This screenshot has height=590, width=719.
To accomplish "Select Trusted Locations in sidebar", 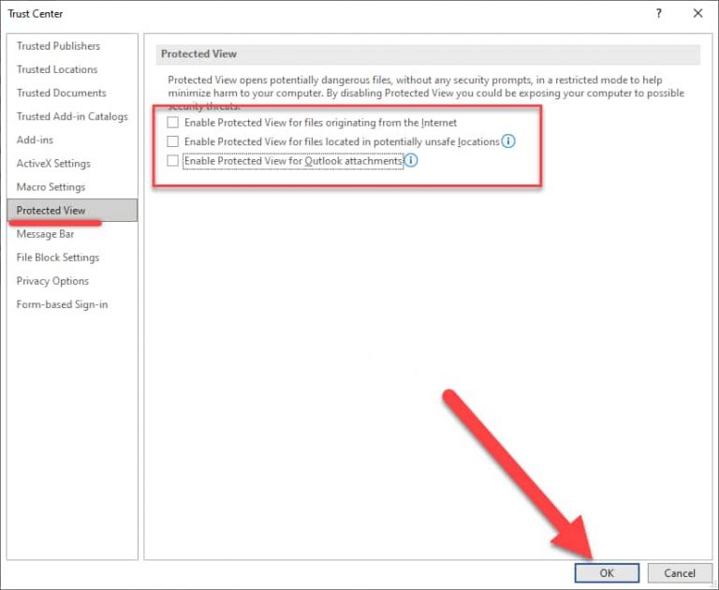I will (x=57, y=69).
